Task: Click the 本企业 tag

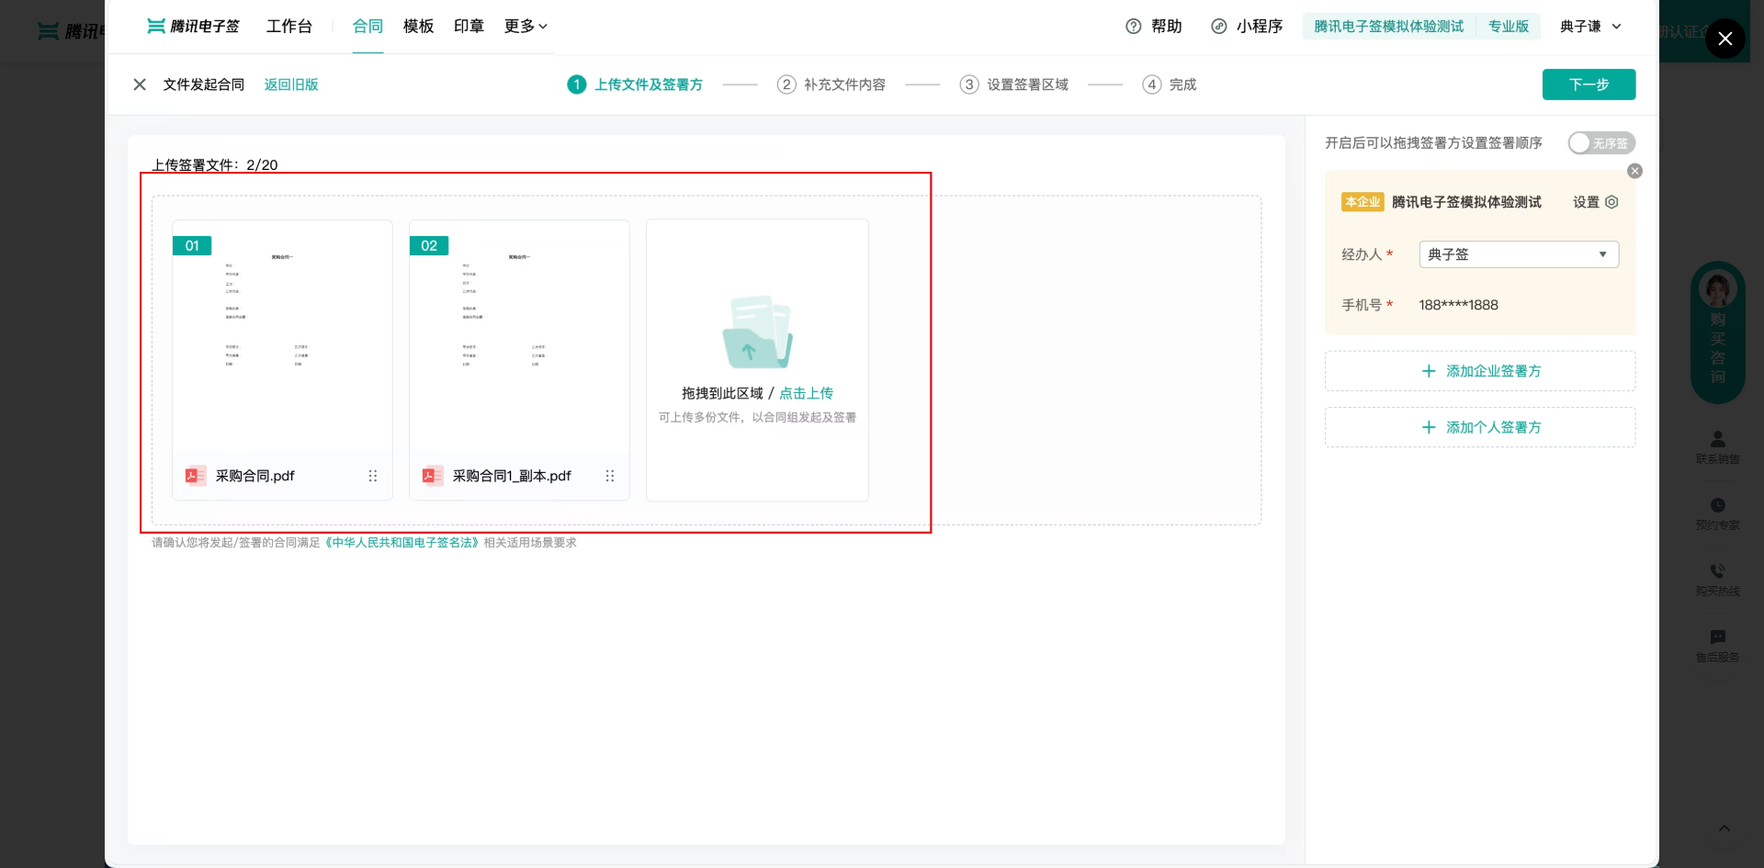Action: 1363,202
